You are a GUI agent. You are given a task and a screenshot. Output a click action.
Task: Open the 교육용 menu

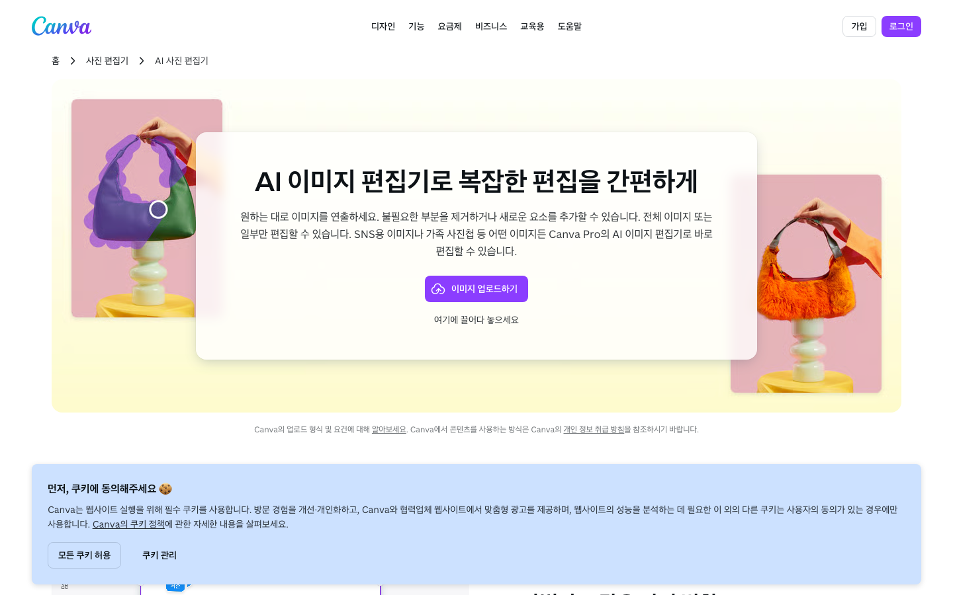pos(532,26)
